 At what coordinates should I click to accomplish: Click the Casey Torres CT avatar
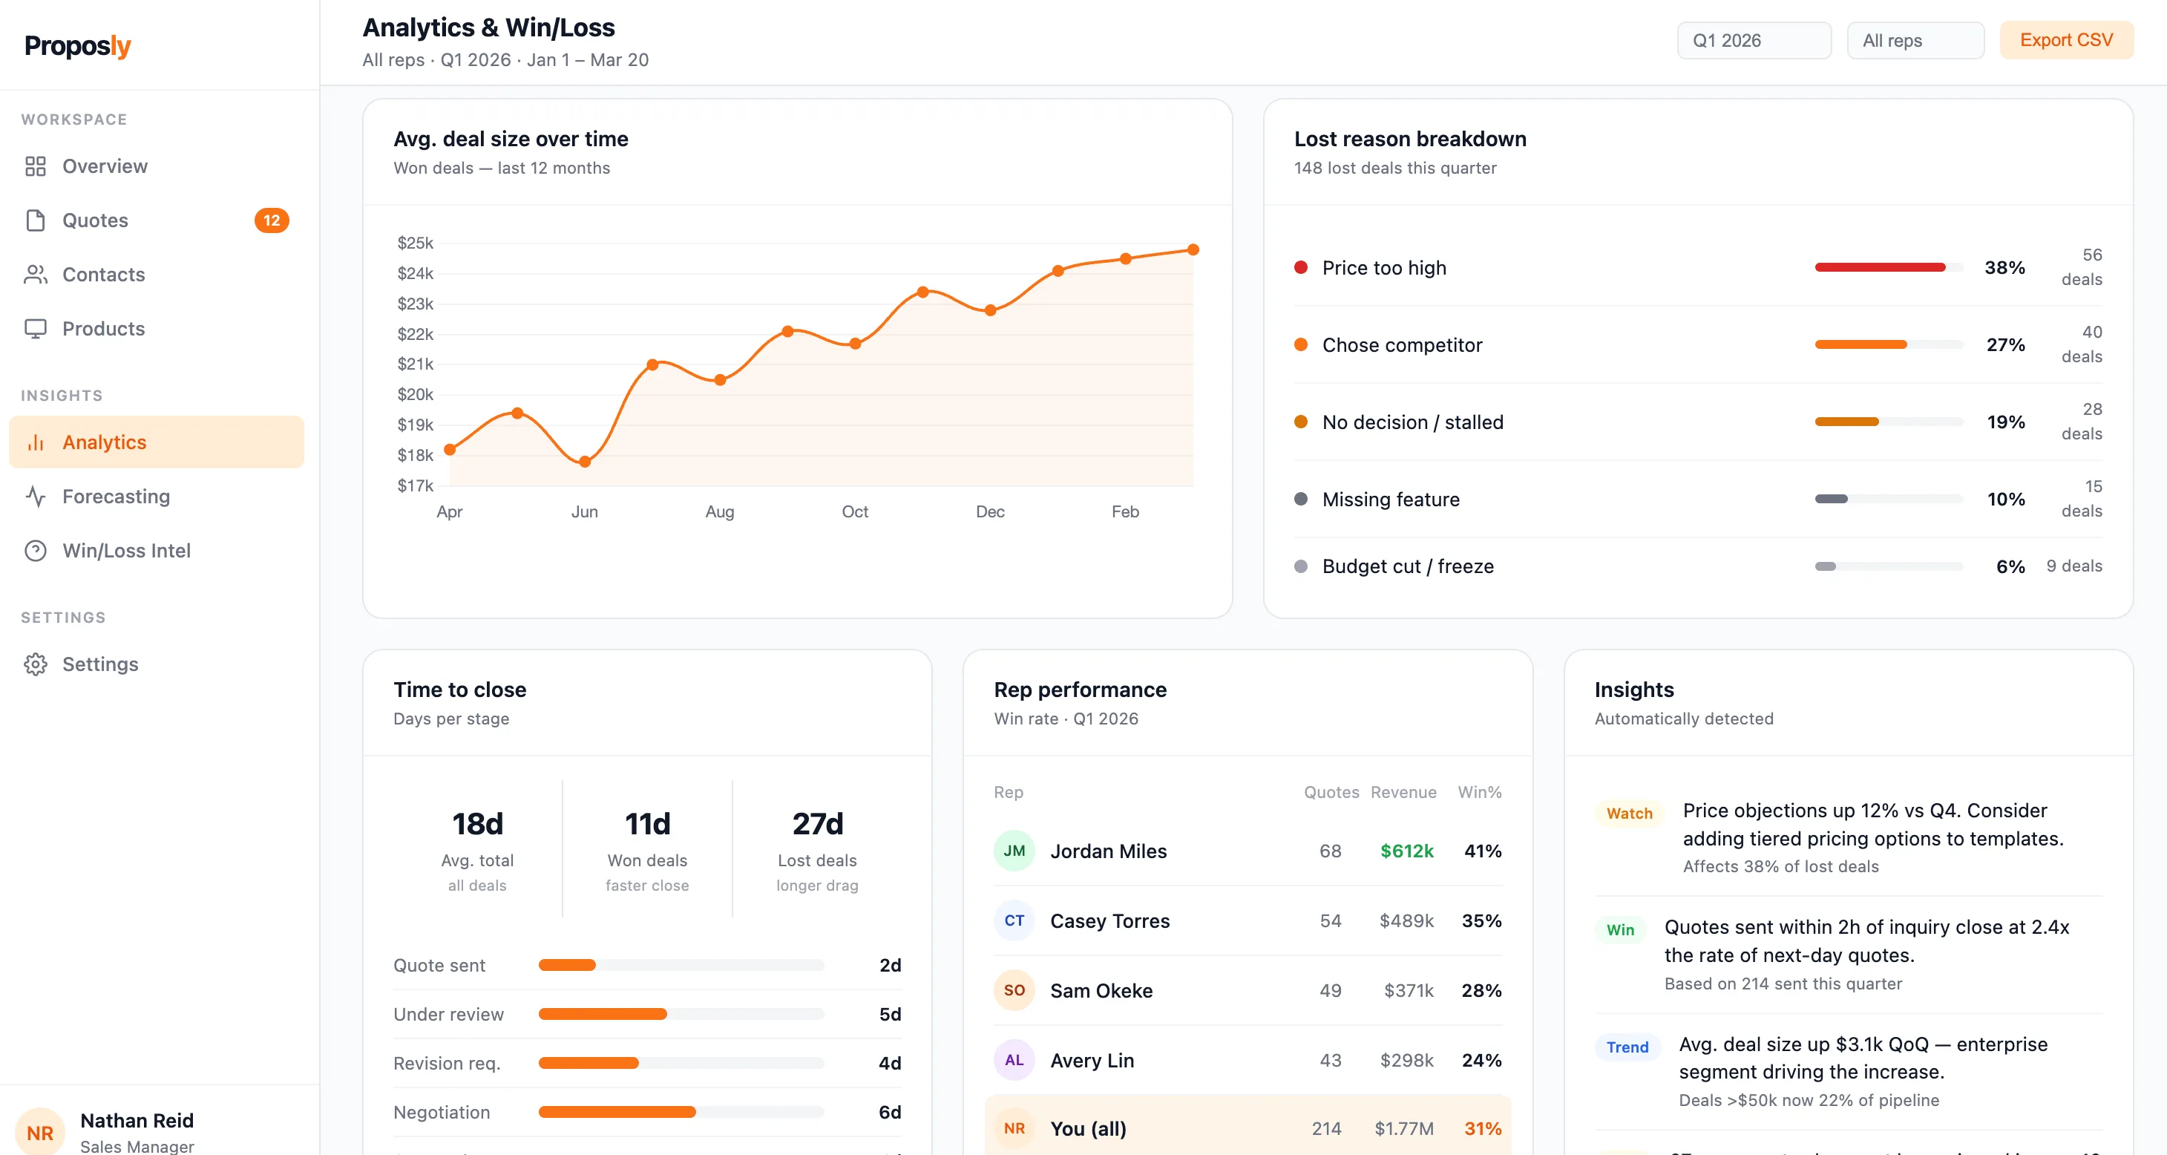click(1014, 920)
